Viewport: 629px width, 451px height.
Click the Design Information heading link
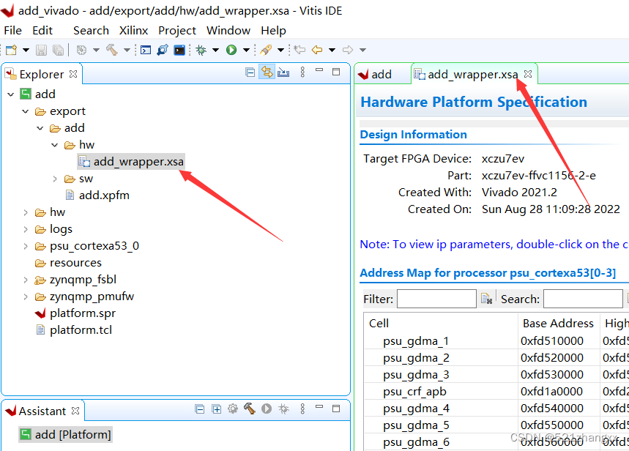[413, 135]
